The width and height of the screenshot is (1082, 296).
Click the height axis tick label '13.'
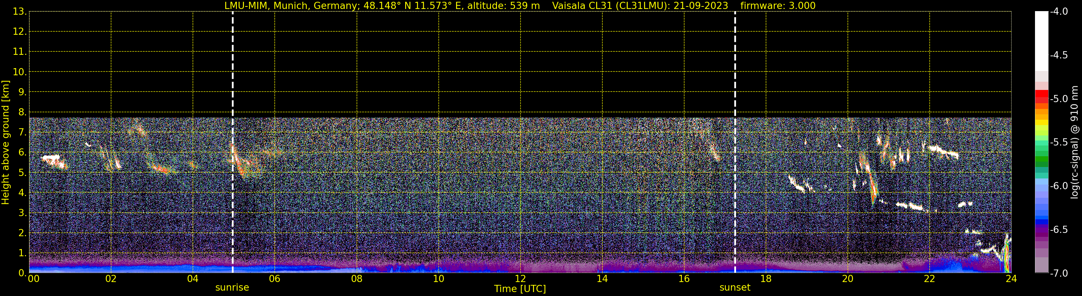tap(20, 11)
